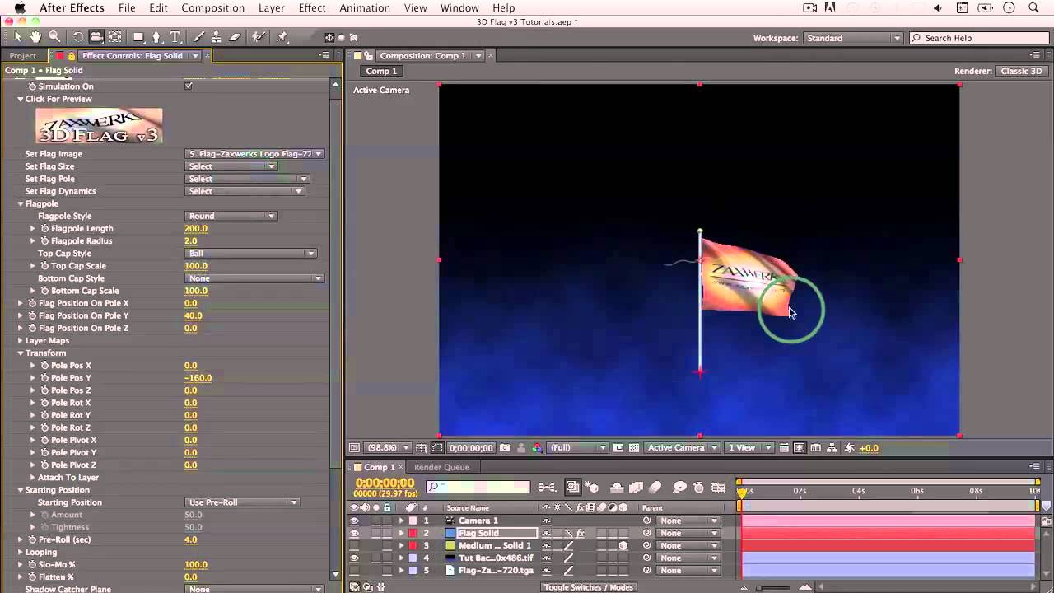The image size is (1054, 593).
Task: Open Spotlight search in menu bar
Action: [x=1033, y=8]
